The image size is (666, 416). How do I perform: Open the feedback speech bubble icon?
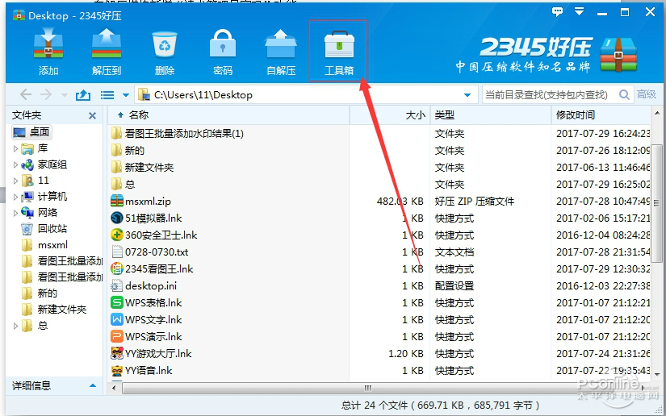click(x=557, y=12)
